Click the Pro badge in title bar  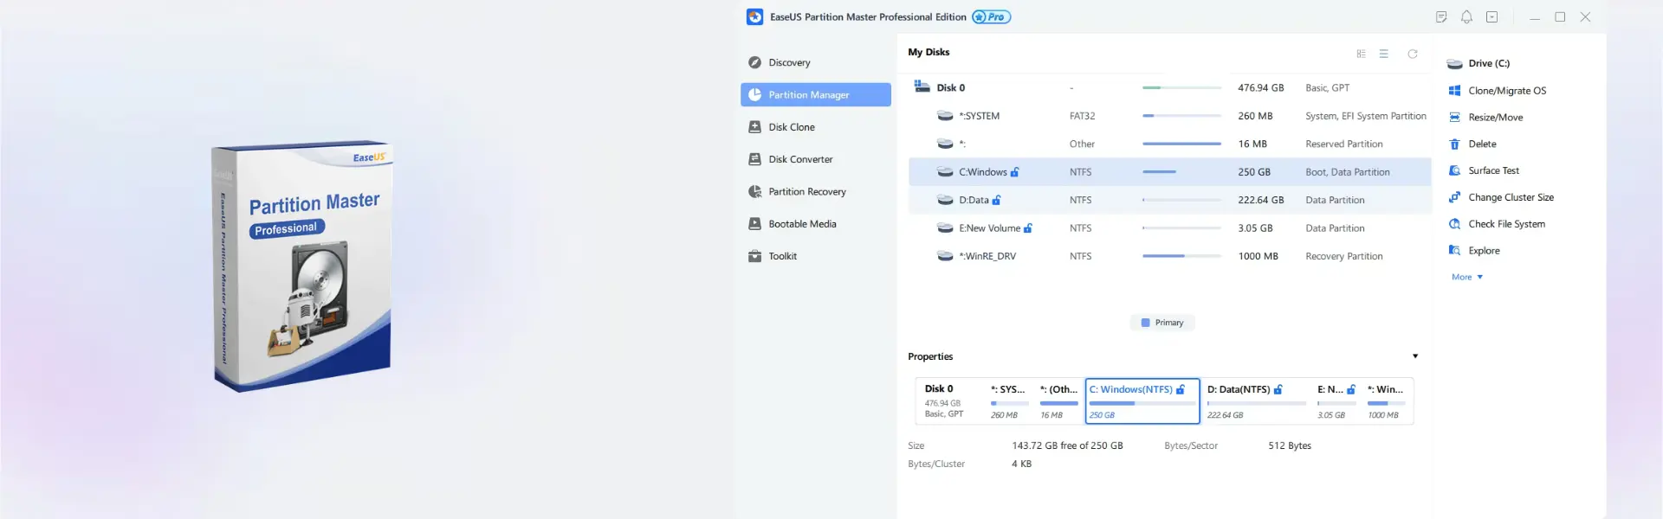point(991,16)
